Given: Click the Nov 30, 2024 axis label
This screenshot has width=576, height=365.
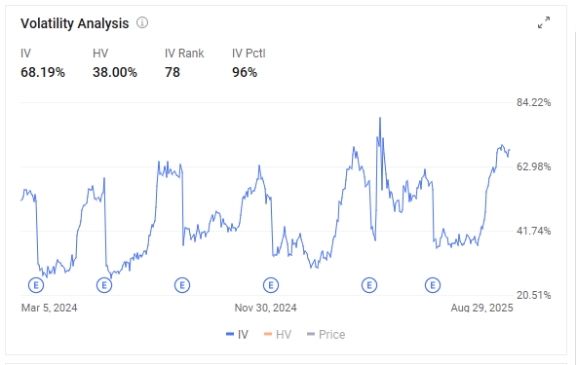Looking at the screenshot, I should pos(266,308).
